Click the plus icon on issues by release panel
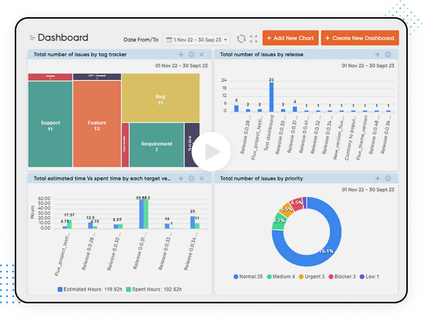This screenshot has width=423, height=320. pyautogui.click(x=377, y=54)
